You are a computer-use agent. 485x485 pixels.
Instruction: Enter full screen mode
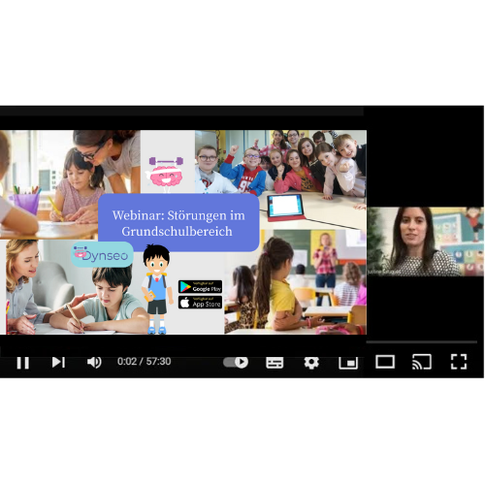click(x=459, y=362)
